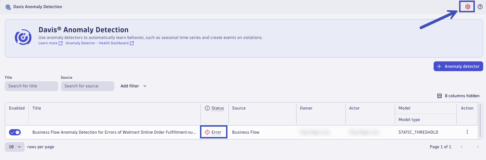Open the Business Flow Anomaly Detection row title
Viewport: 486px width, 160px height.
coord(114,132)
